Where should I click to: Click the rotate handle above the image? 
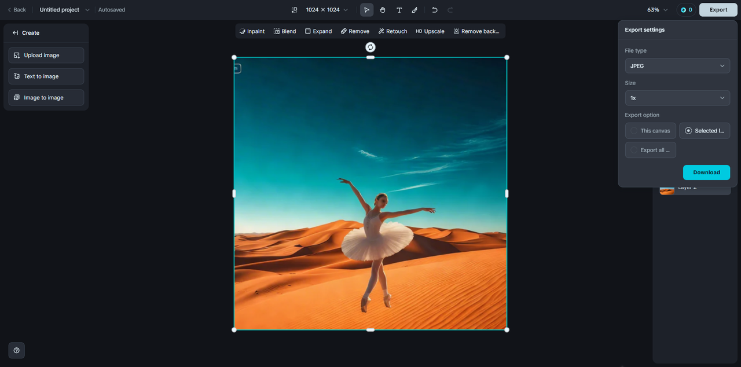[370, 47]
